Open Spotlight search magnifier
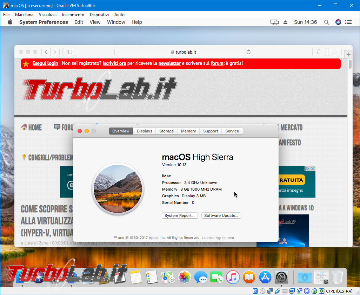 pyautogui.click(x=326, y=22)
